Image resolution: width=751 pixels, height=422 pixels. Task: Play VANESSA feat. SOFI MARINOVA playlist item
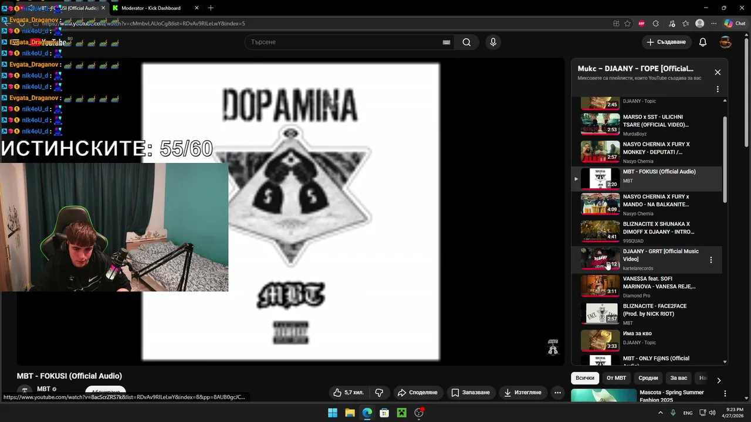point(647,287)
